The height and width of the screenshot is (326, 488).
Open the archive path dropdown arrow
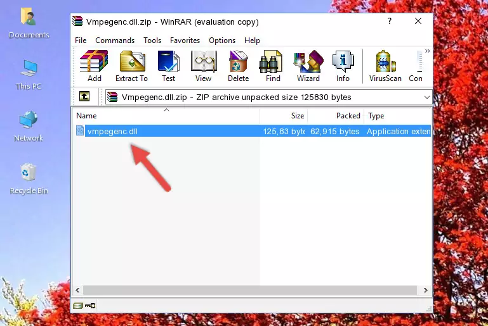coord(427,97)
